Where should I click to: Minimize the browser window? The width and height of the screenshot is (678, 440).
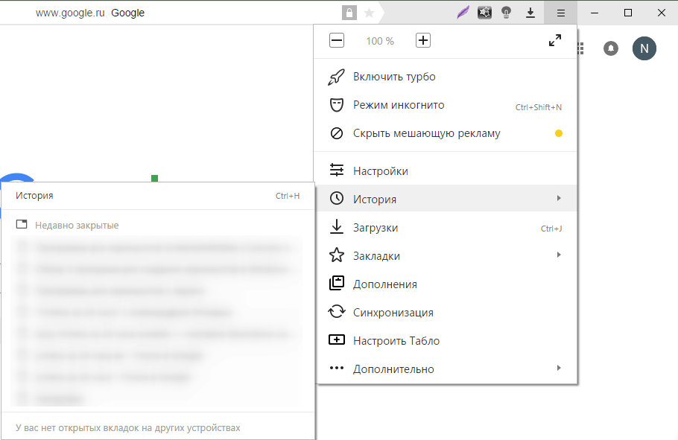tap(595, 13)
